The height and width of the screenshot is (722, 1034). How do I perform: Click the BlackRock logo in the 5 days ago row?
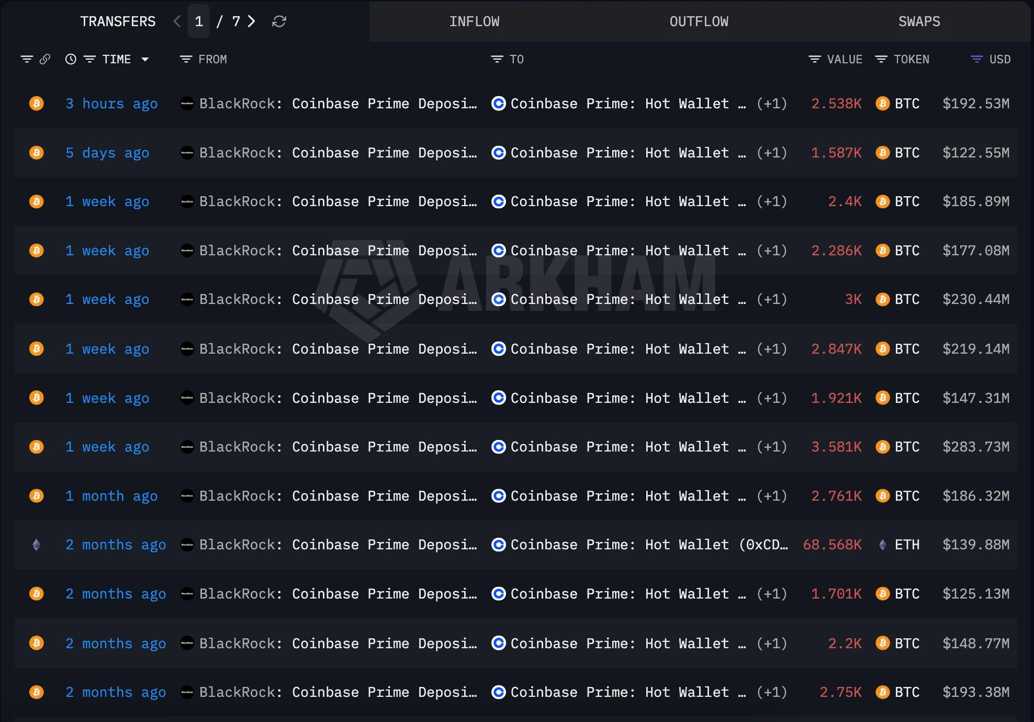[187, 153]
